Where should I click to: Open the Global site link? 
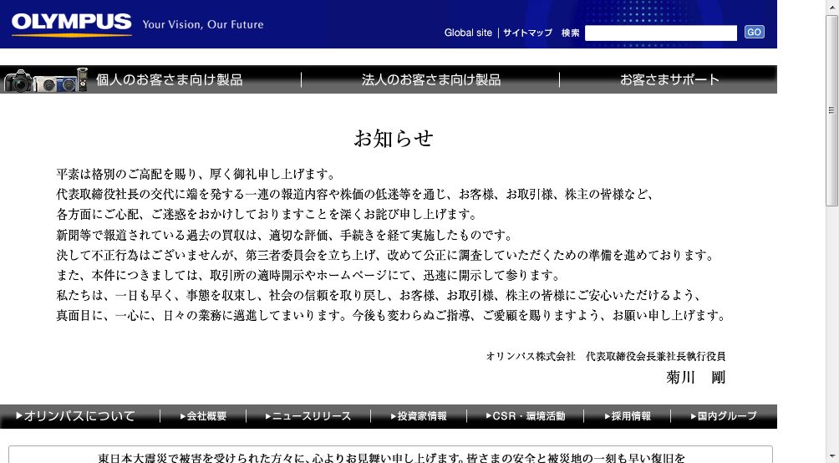point(468,33)
